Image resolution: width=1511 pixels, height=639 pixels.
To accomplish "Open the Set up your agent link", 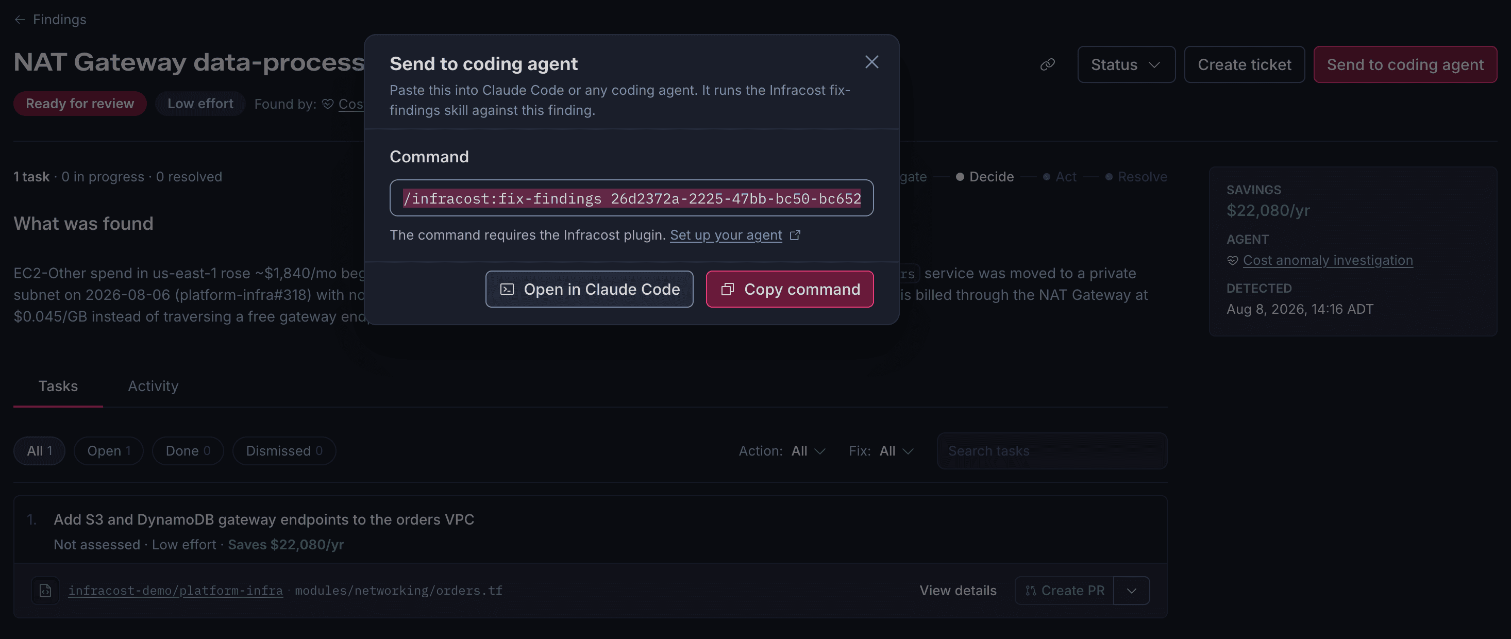I will (x=726, y=234).
